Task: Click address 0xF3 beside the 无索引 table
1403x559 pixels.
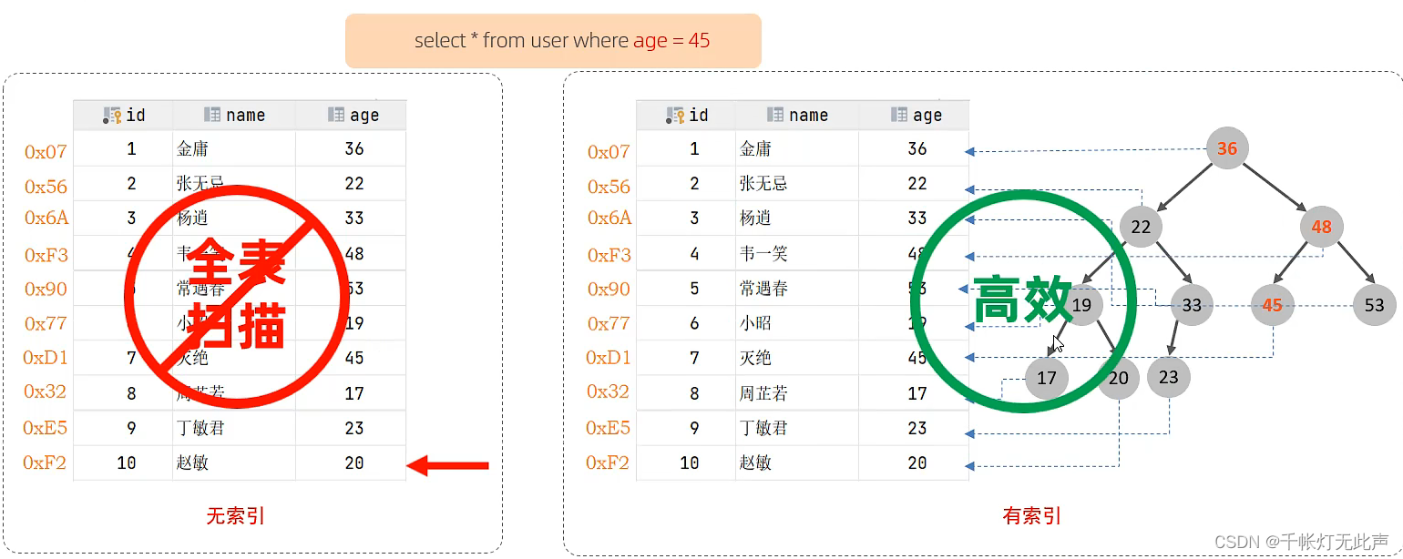Action: [x=46, y=255]
